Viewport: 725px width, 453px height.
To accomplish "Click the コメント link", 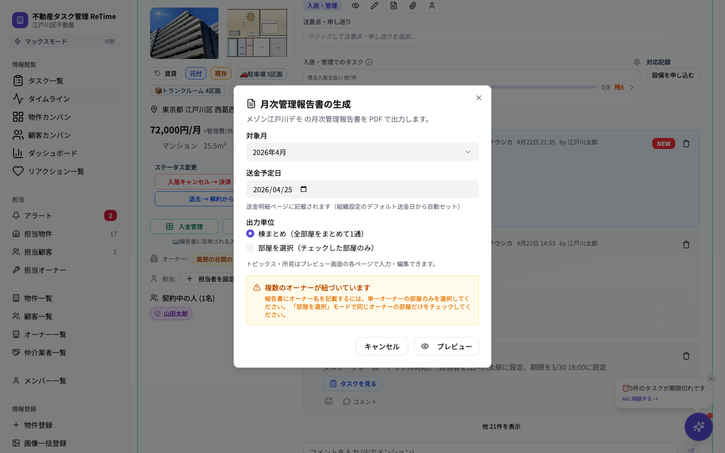I will (x=360, y=402).
